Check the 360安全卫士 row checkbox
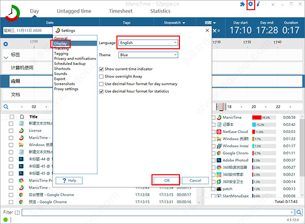This screenshot has height=224, width=305. (x=213, y=182)
